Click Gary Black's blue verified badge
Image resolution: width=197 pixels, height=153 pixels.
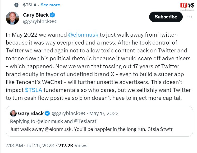coord(52,15)
